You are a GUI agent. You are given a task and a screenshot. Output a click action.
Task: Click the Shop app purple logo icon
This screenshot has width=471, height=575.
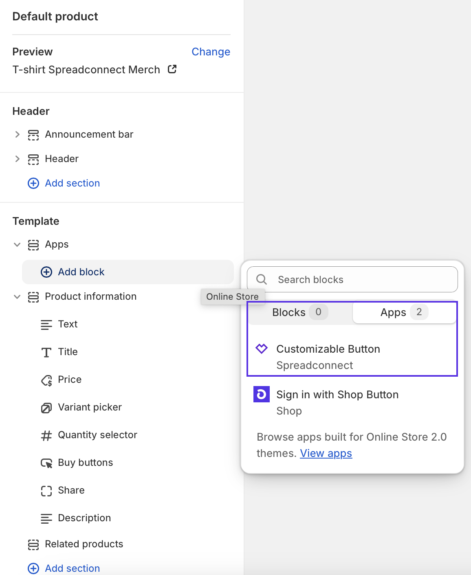pos(262,394)
